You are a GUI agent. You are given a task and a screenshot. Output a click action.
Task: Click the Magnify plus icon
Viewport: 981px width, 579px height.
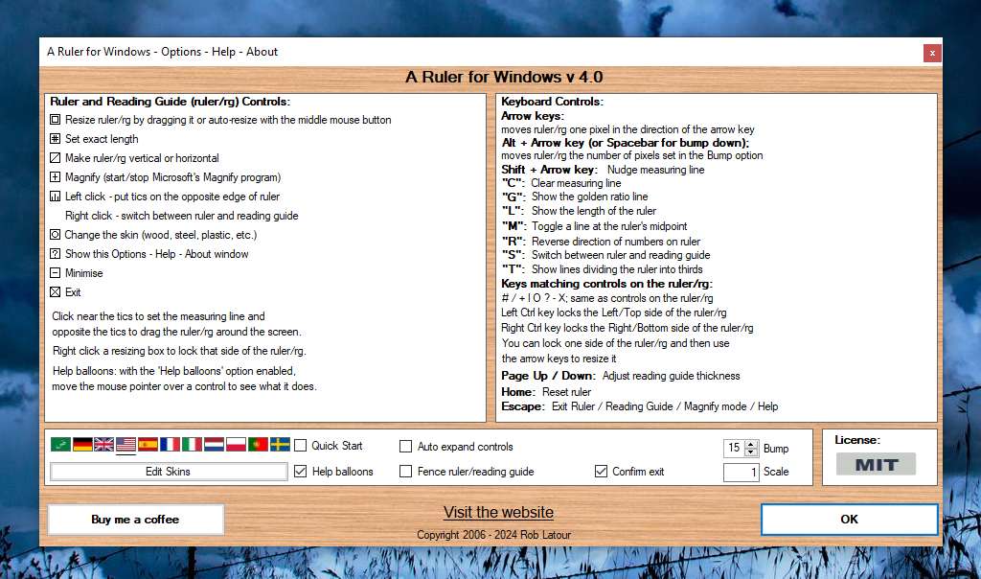pyautogui.click(x=55, y=177)
